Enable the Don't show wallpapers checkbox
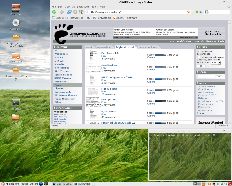This screenshot has width=232, height=186. pyautogui.click(x=199, y=57)
